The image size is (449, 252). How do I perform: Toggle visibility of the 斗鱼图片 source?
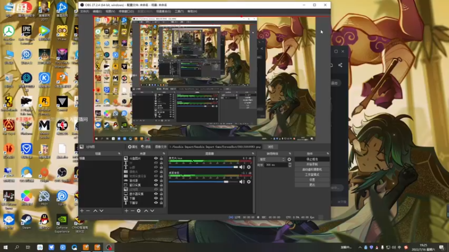(x=156, y=158)
